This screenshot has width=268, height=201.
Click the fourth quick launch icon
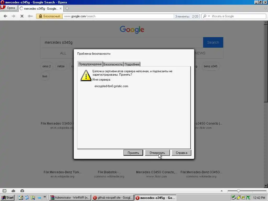pos(39,198)
